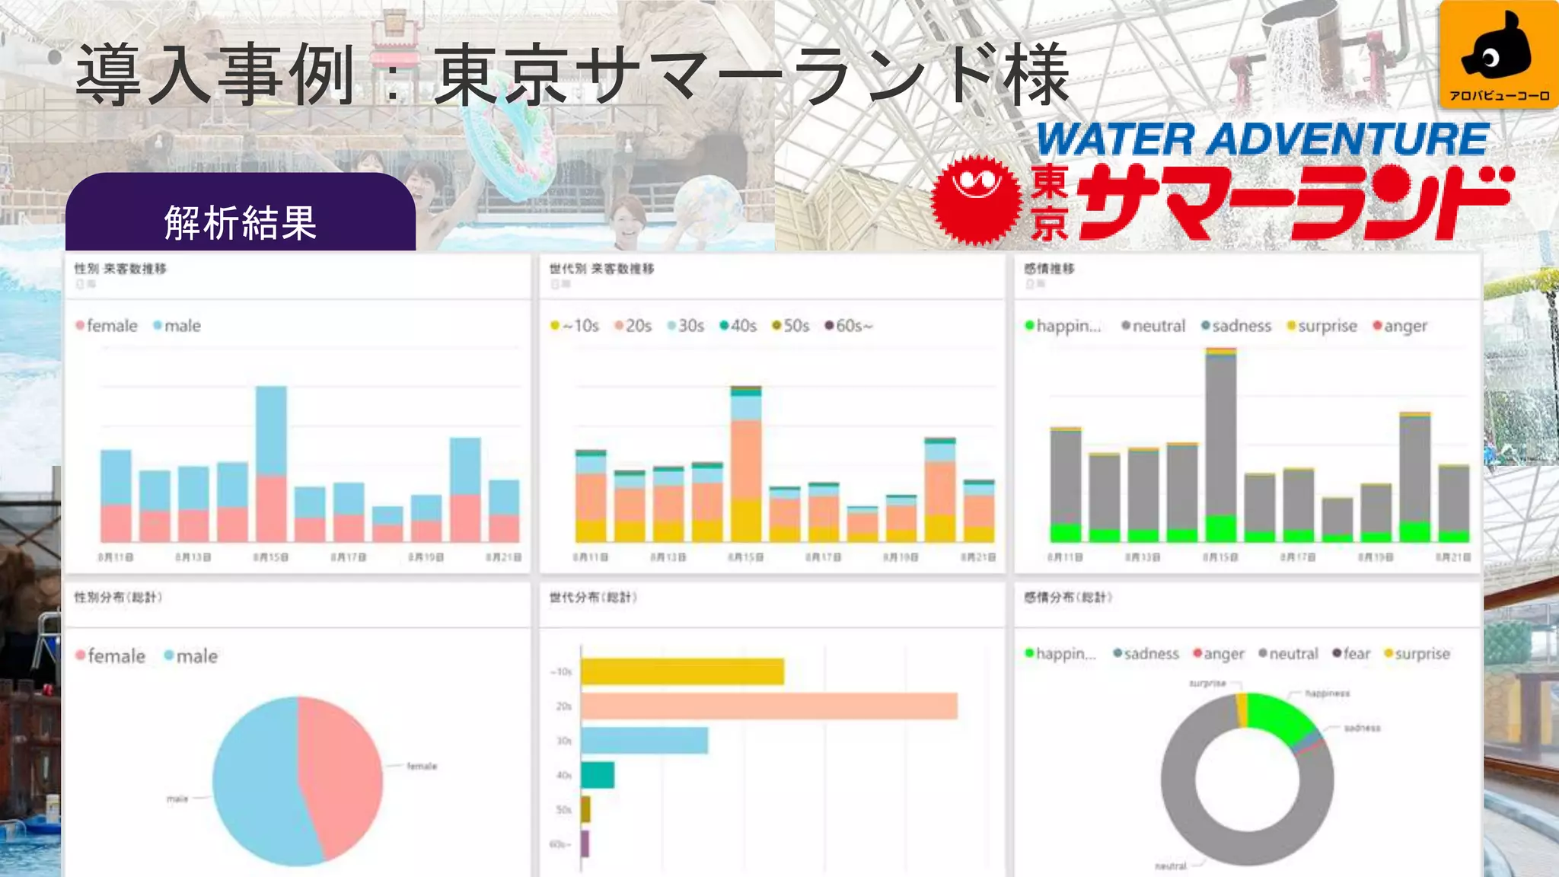The image size is (1559, 877).
Task: Click the yellow ~10s legend marker in generation trend chart
Action: 555,326
